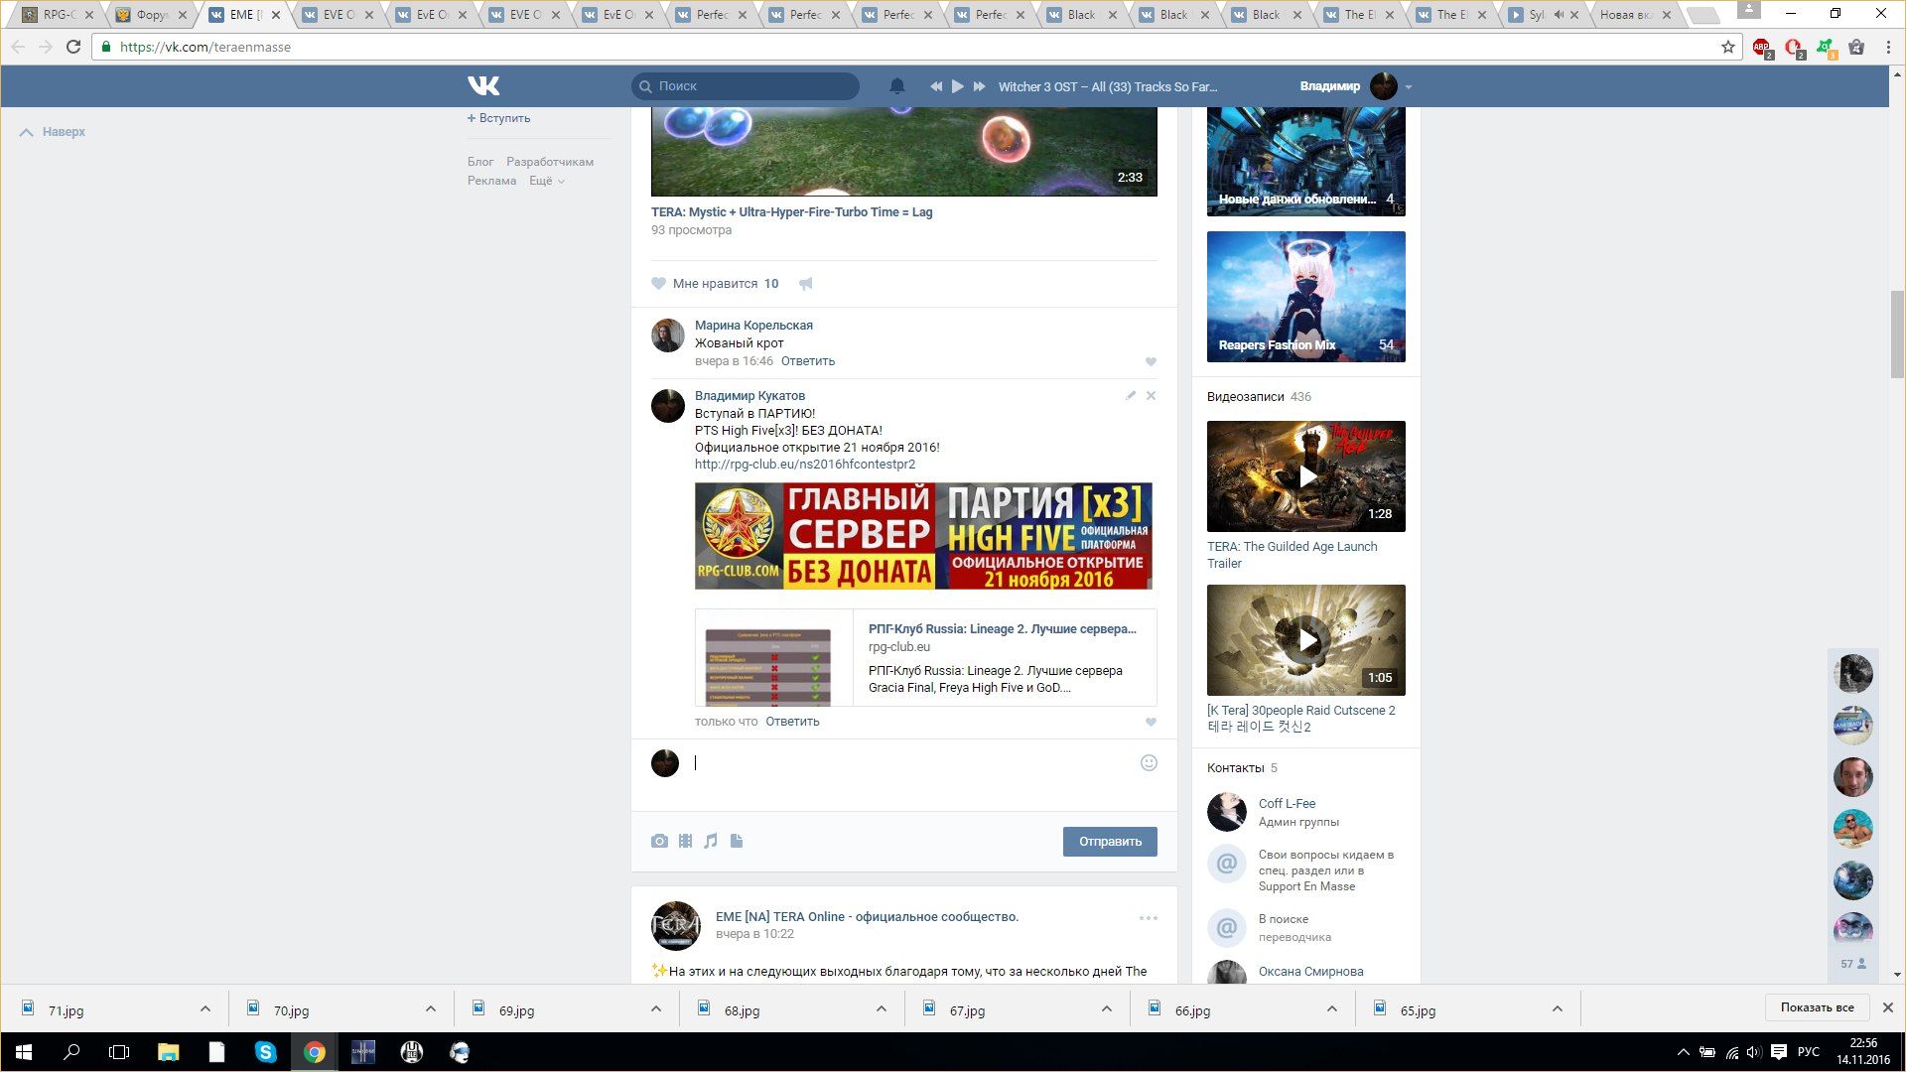Attach a video using film icon

[x=685, y=841]
